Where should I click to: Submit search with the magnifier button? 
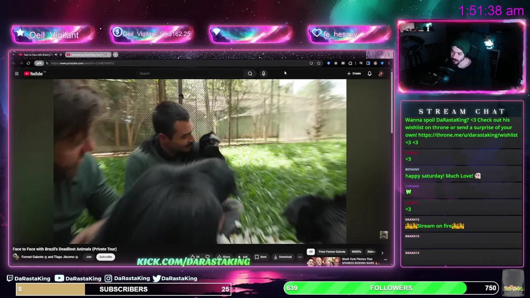[x=250, y=73]
